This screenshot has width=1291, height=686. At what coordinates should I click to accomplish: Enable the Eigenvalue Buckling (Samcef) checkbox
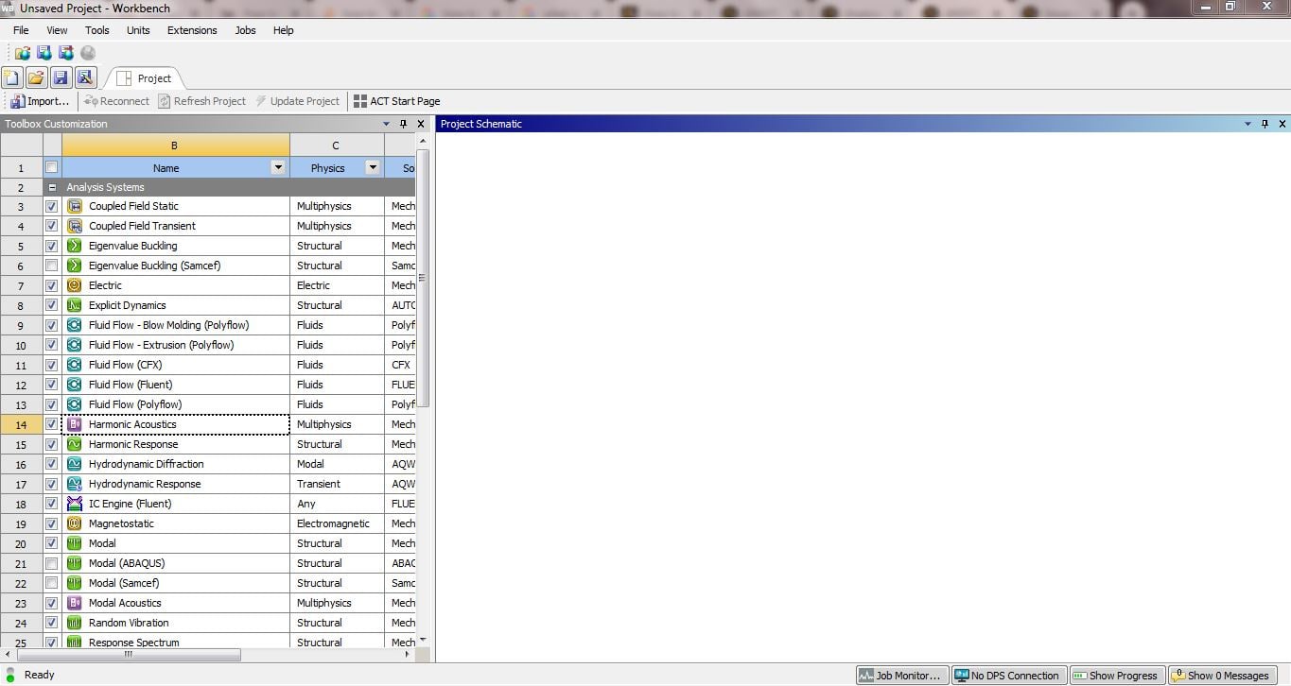click(52, 266)
